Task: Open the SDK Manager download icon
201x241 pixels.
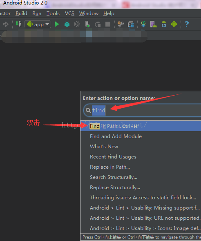Action: 164,24
